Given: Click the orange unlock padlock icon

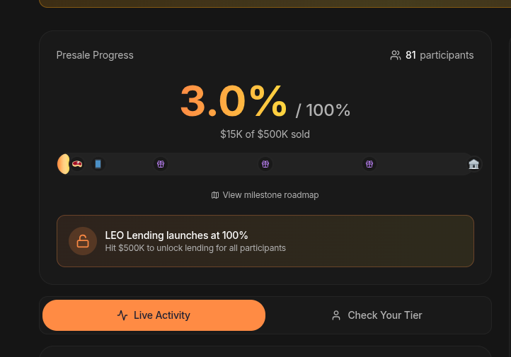Looking at the screenshot, I should point(83,241).
